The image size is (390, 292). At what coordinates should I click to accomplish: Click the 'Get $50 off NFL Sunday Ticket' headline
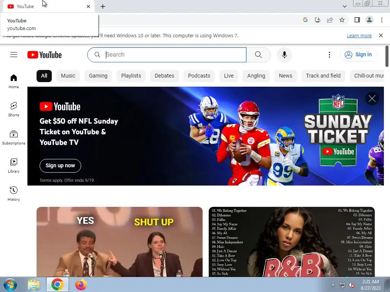coord(79,132)
